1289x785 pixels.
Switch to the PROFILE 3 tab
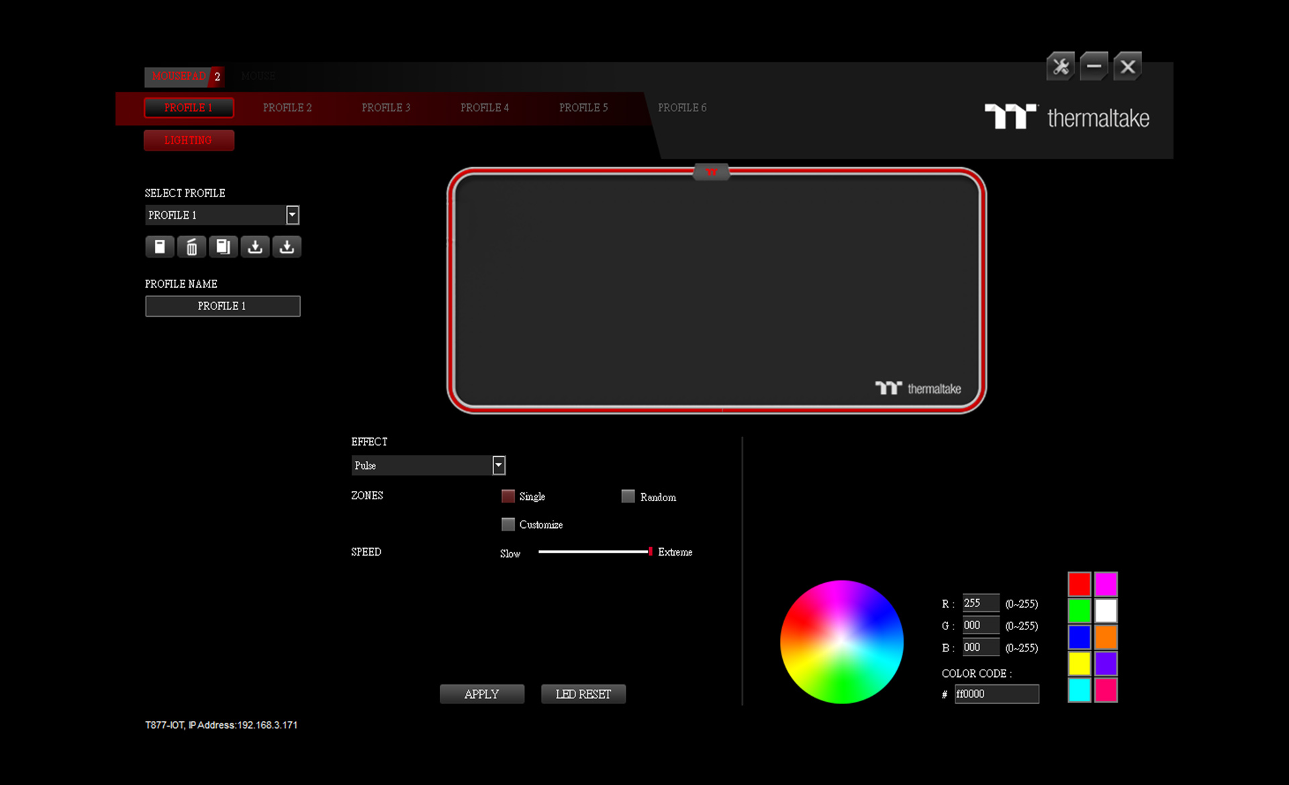385,107
